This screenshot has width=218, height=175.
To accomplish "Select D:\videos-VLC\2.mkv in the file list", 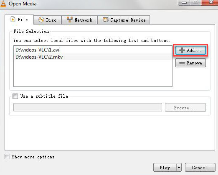I will (x=93, y=57).
